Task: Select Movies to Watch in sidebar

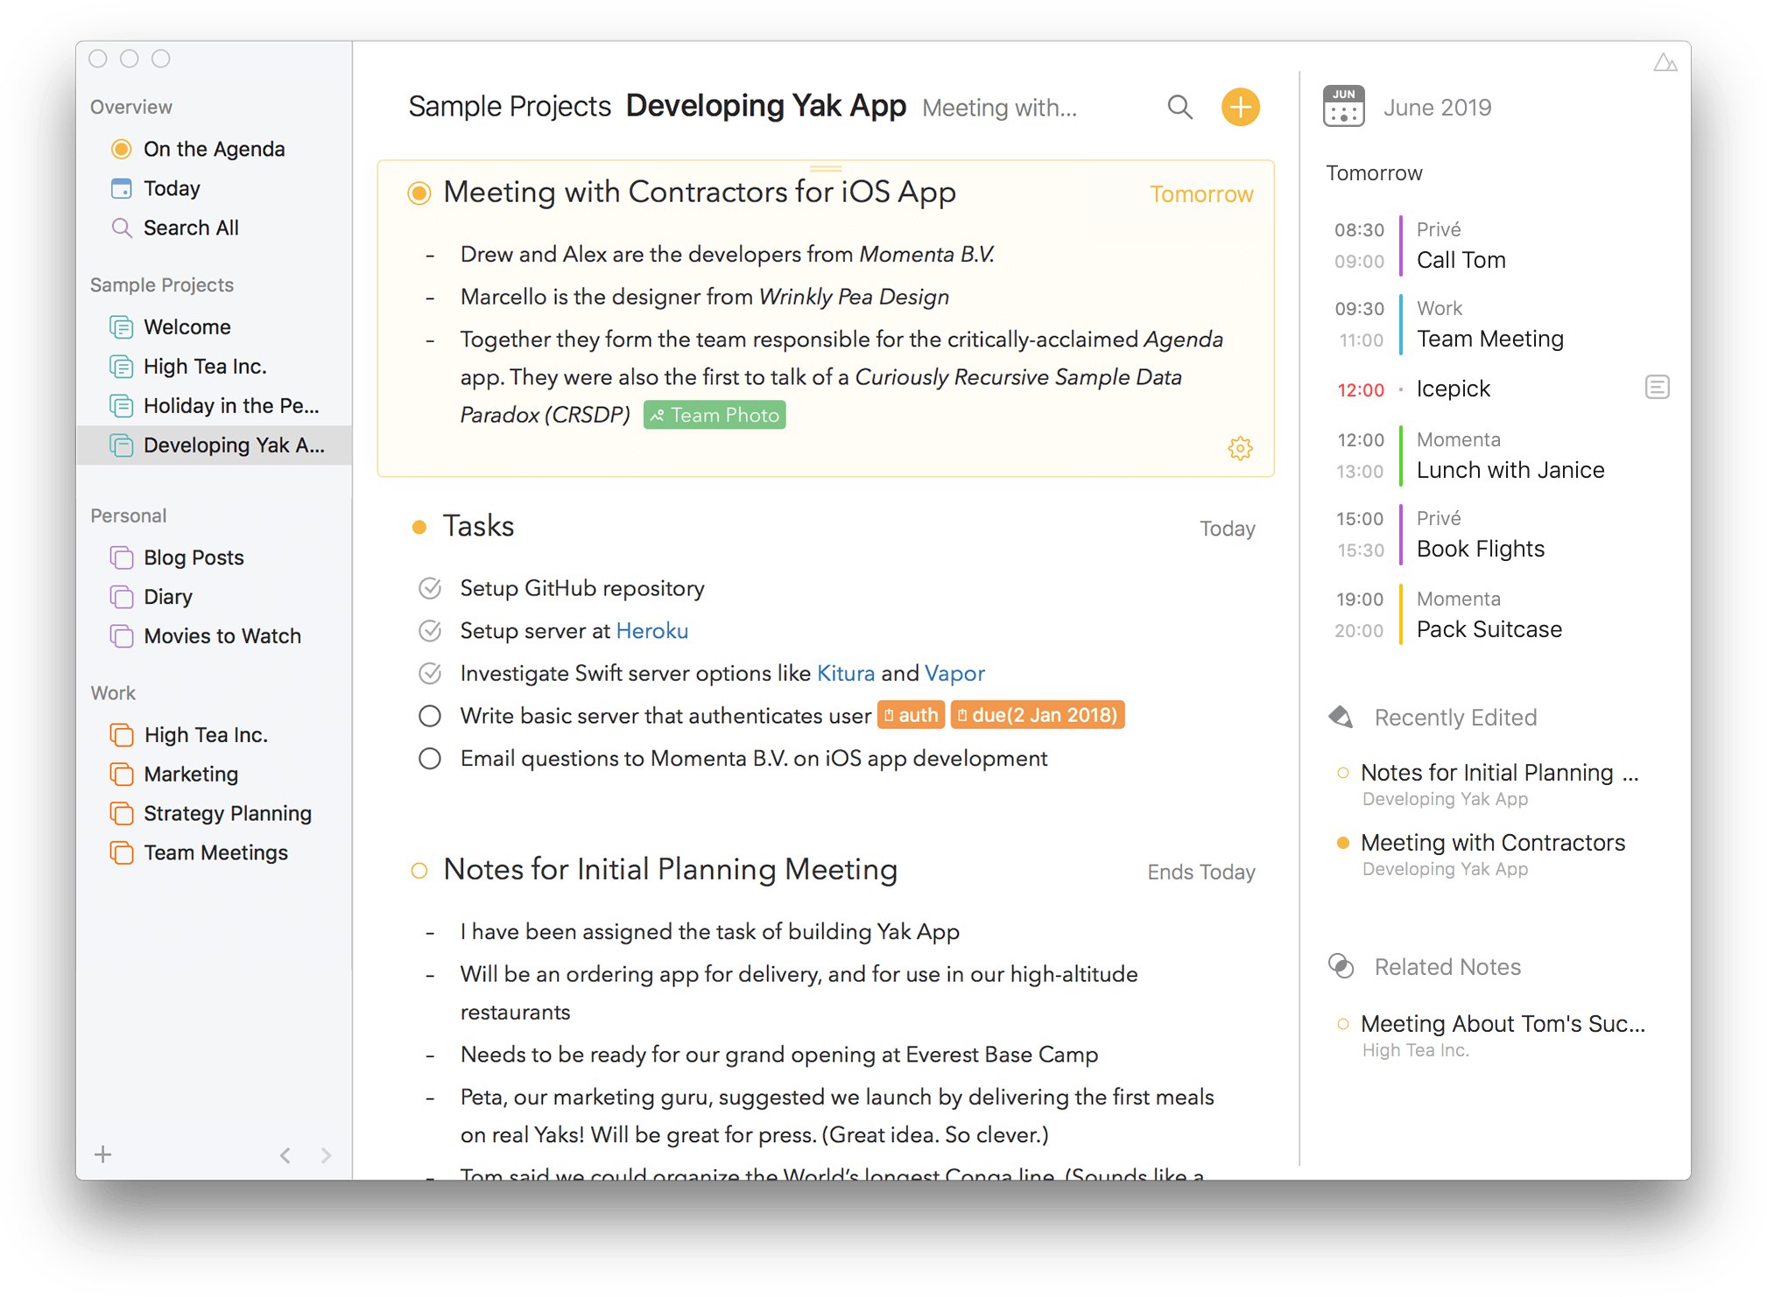Action: (214, 636)
